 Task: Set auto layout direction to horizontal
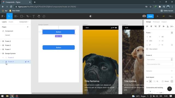pos(150,81)
